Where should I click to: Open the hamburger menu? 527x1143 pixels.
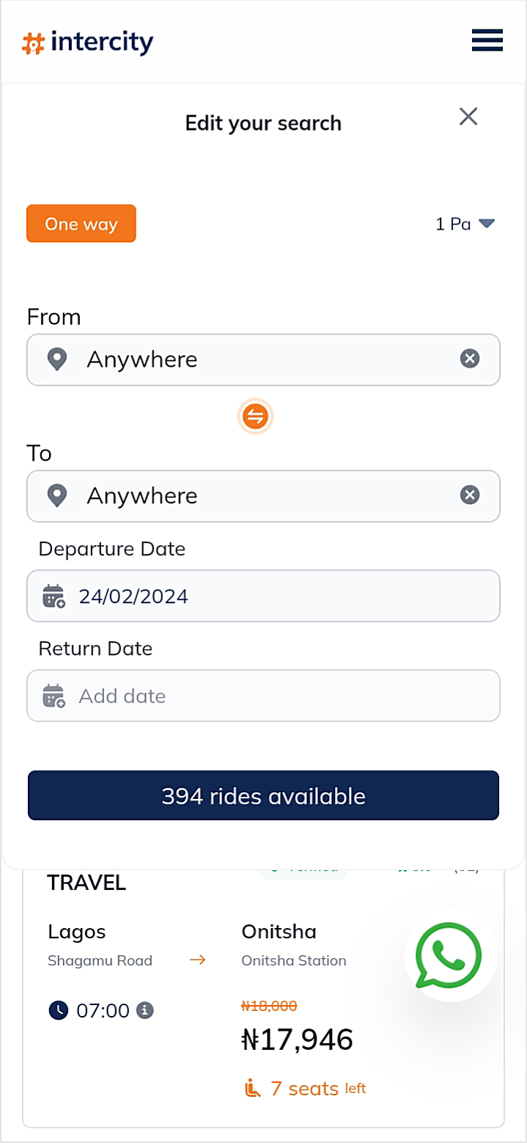click(487, 40)
